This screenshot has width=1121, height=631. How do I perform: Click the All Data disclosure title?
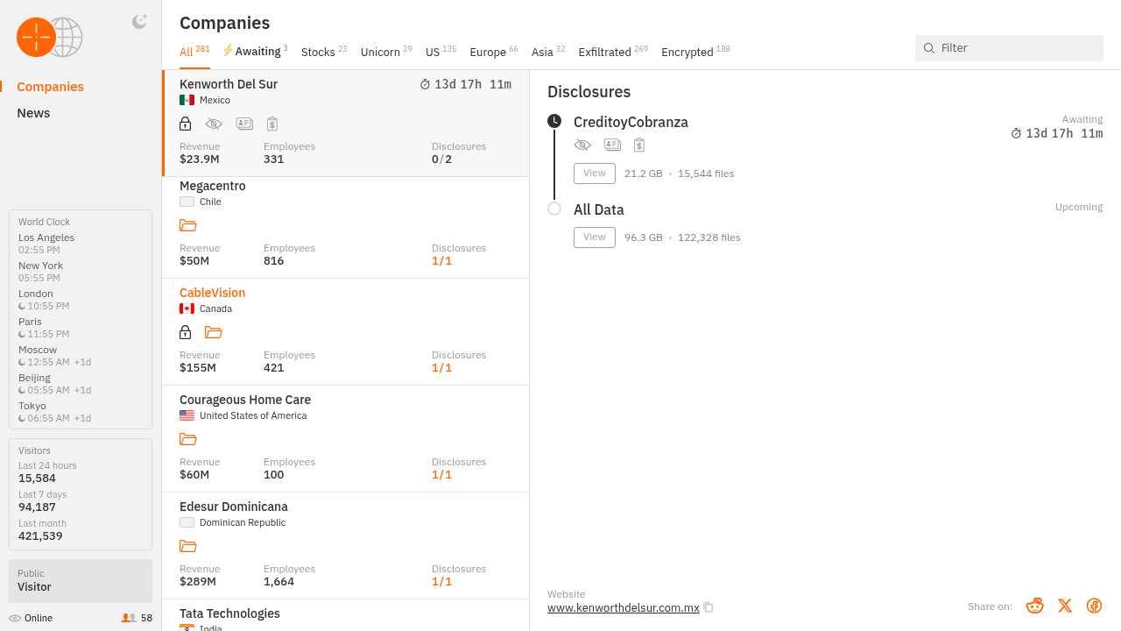pyautogui.click(x=599, y=209)
